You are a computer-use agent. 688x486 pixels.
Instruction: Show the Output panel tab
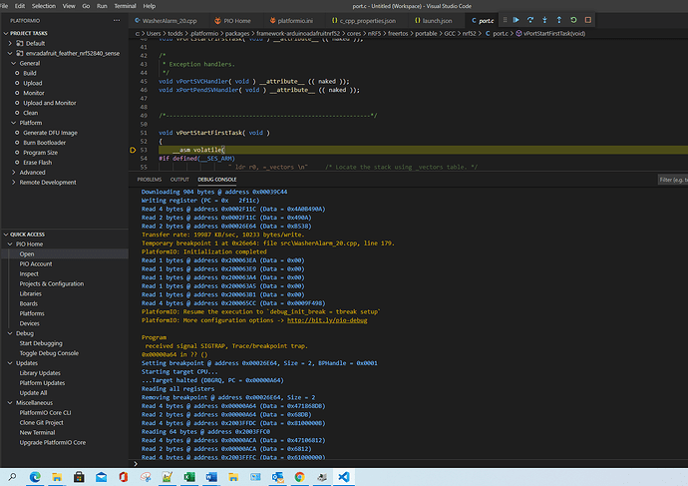[179, 180]
